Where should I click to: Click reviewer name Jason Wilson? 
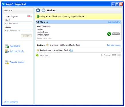[45, 55]
